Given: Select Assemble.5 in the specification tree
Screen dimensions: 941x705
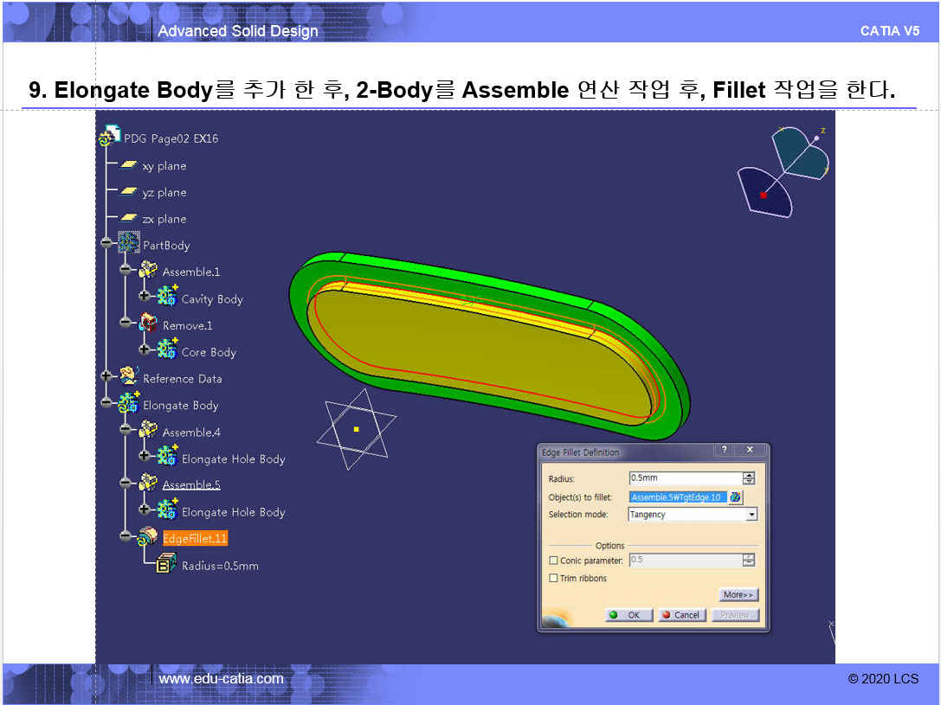Looking at the screenshot, I should coord(191,484).
